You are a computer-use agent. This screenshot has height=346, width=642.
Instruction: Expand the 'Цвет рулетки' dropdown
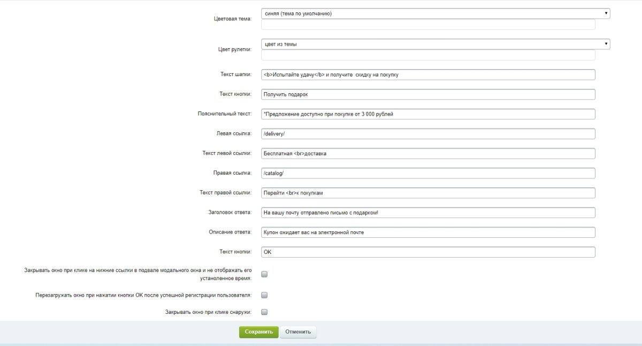(435, 44)
